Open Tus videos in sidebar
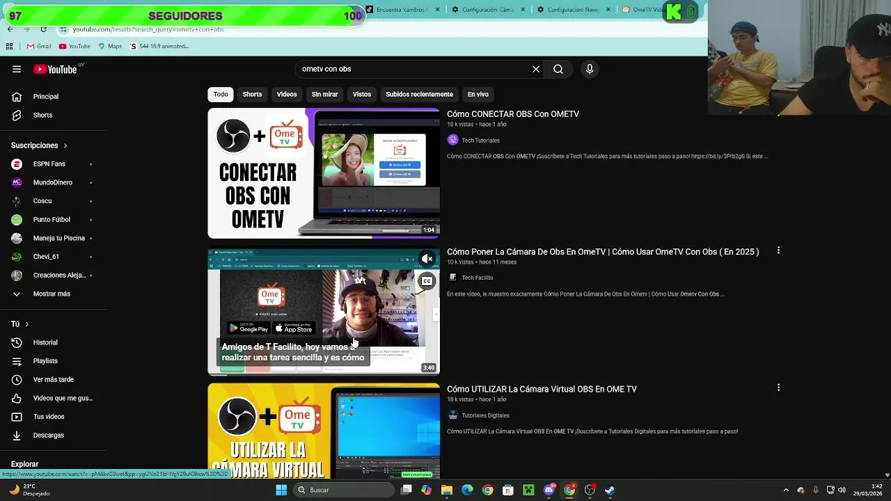This screenshot has height=501, width=891. pyautogui.click(x=53, y=417)
